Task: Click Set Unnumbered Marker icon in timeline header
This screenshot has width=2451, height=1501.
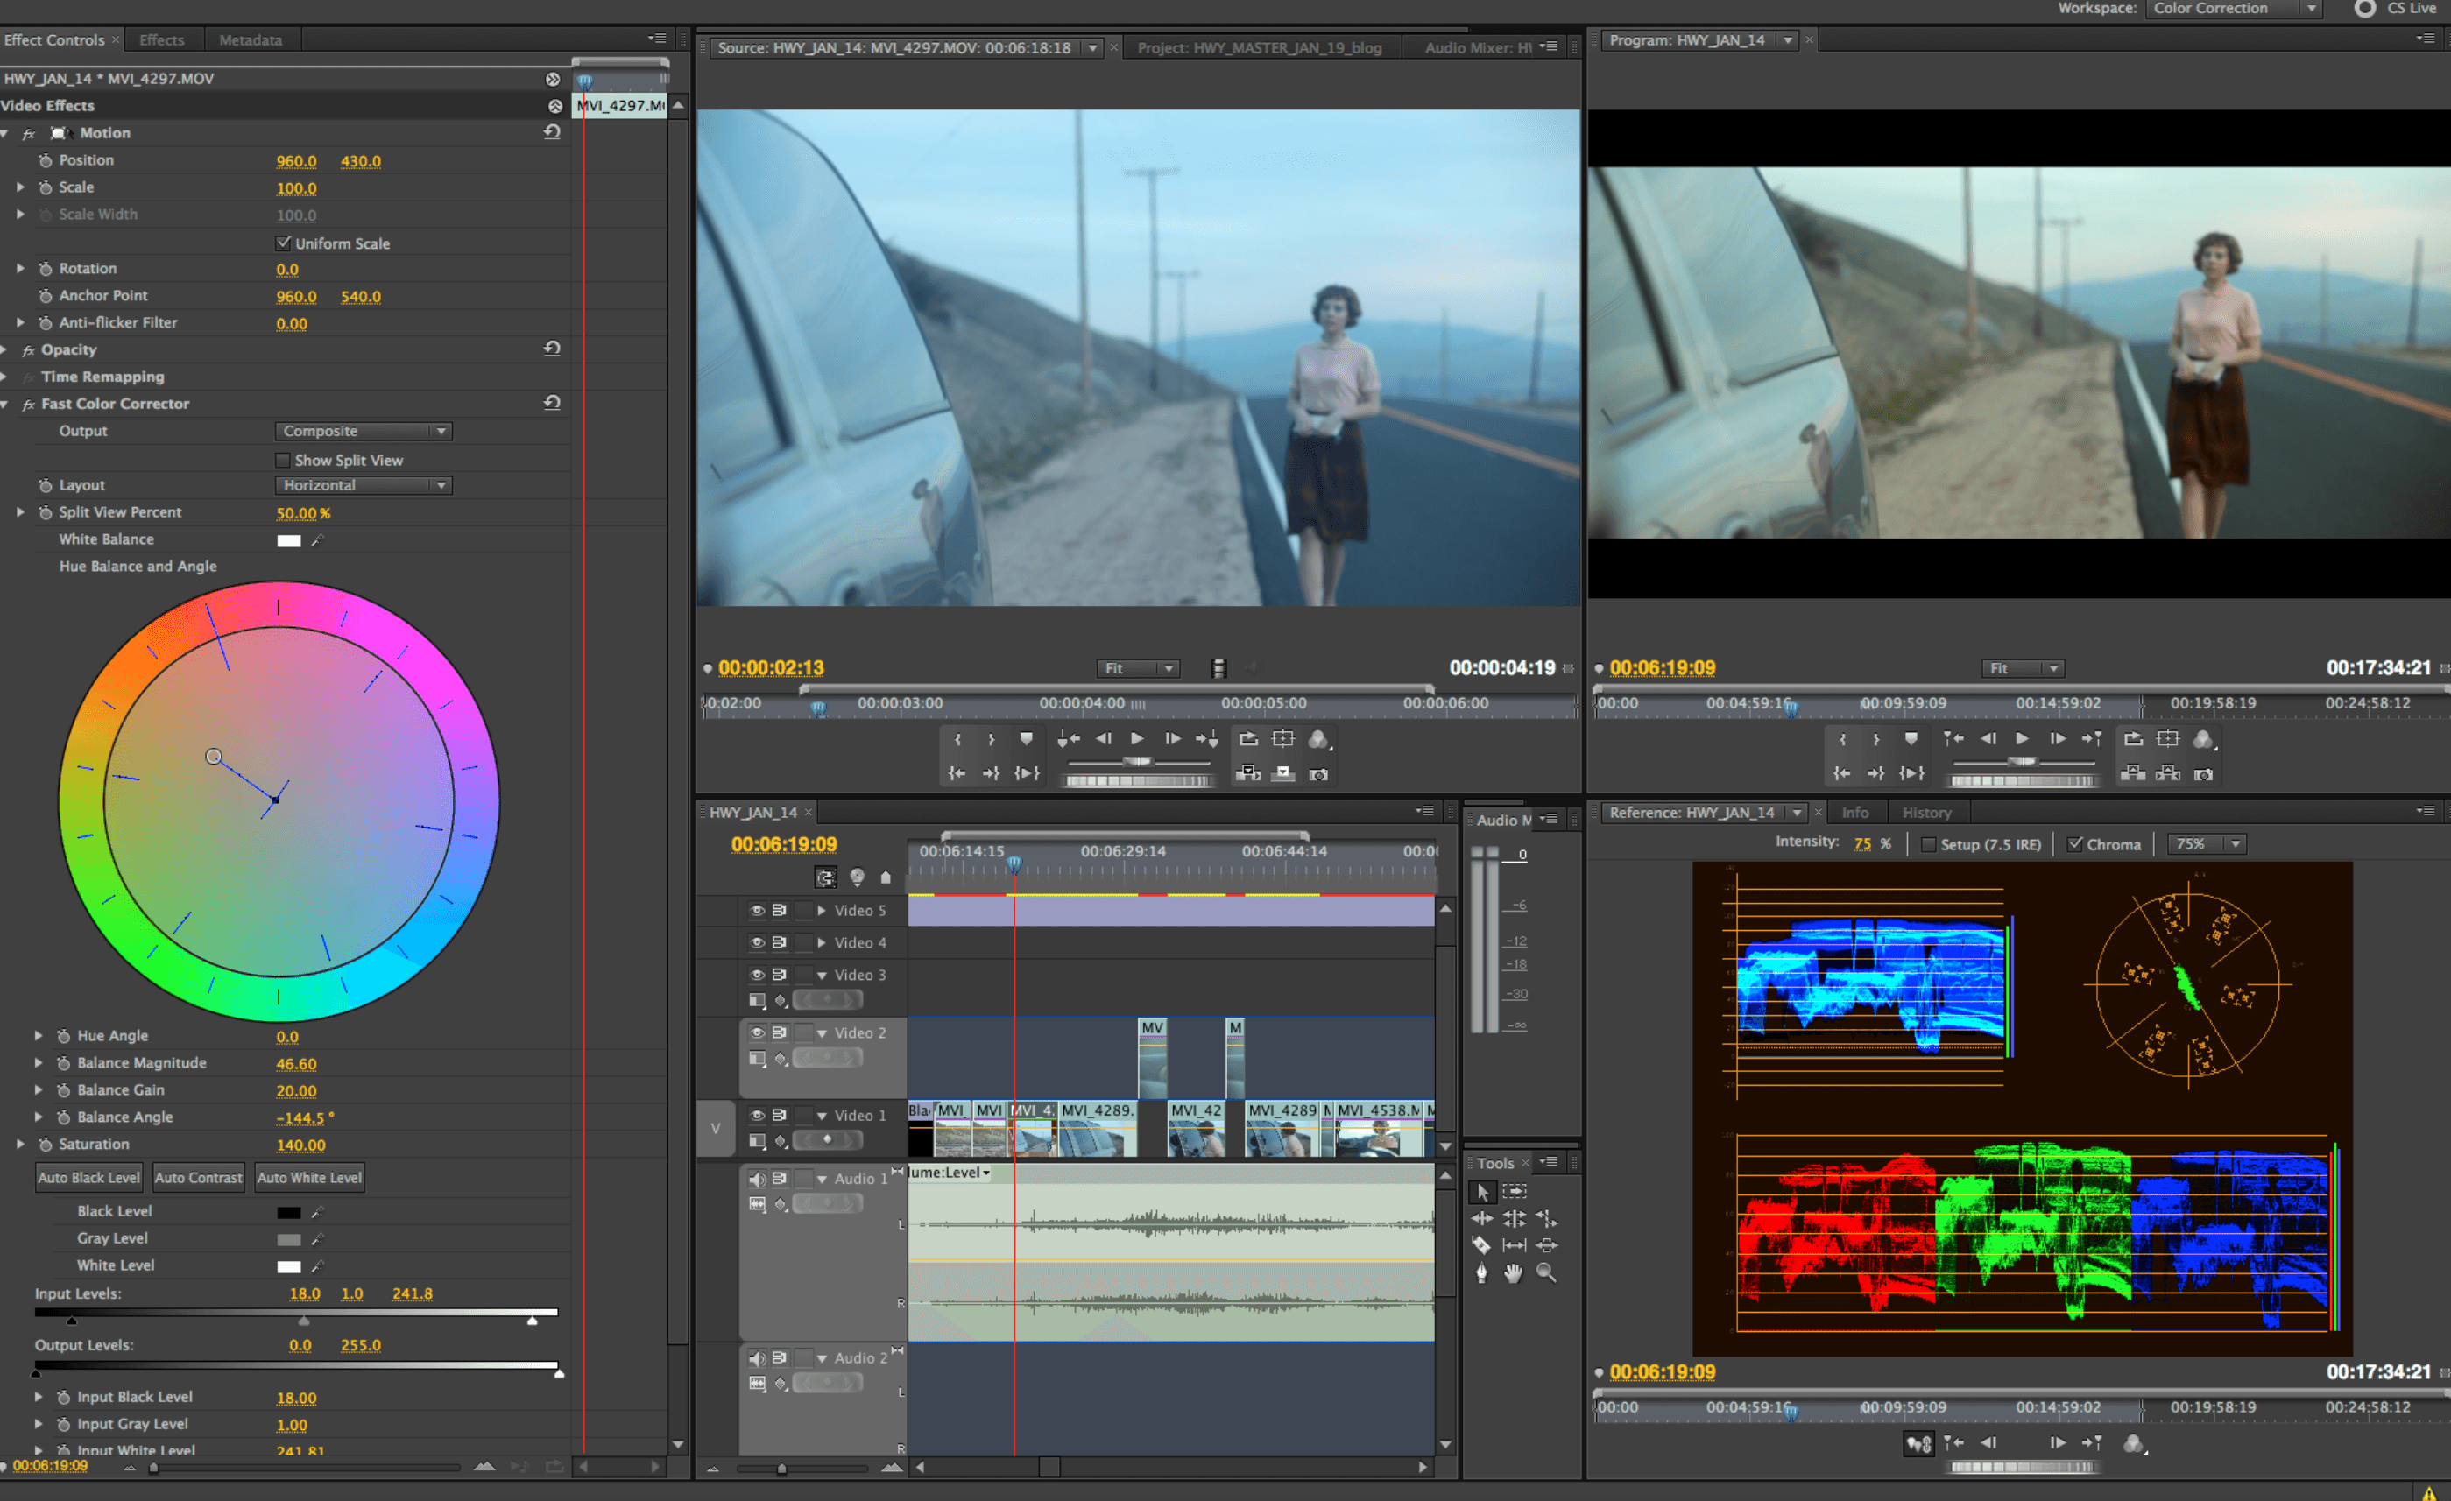Action: (886, 877)
